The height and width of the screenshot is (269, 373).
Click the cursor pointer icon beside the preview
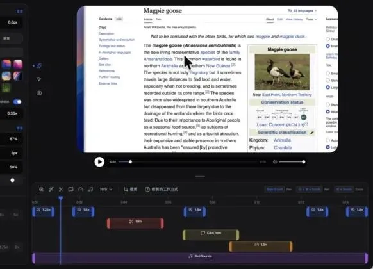(39, 79)
